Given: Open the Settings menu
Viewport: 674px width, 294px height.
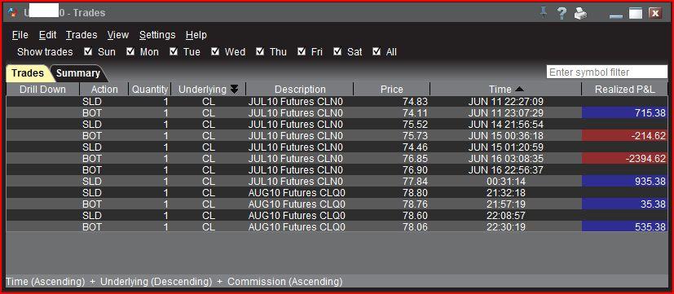Looking at the screenshot, I should 157,35.
